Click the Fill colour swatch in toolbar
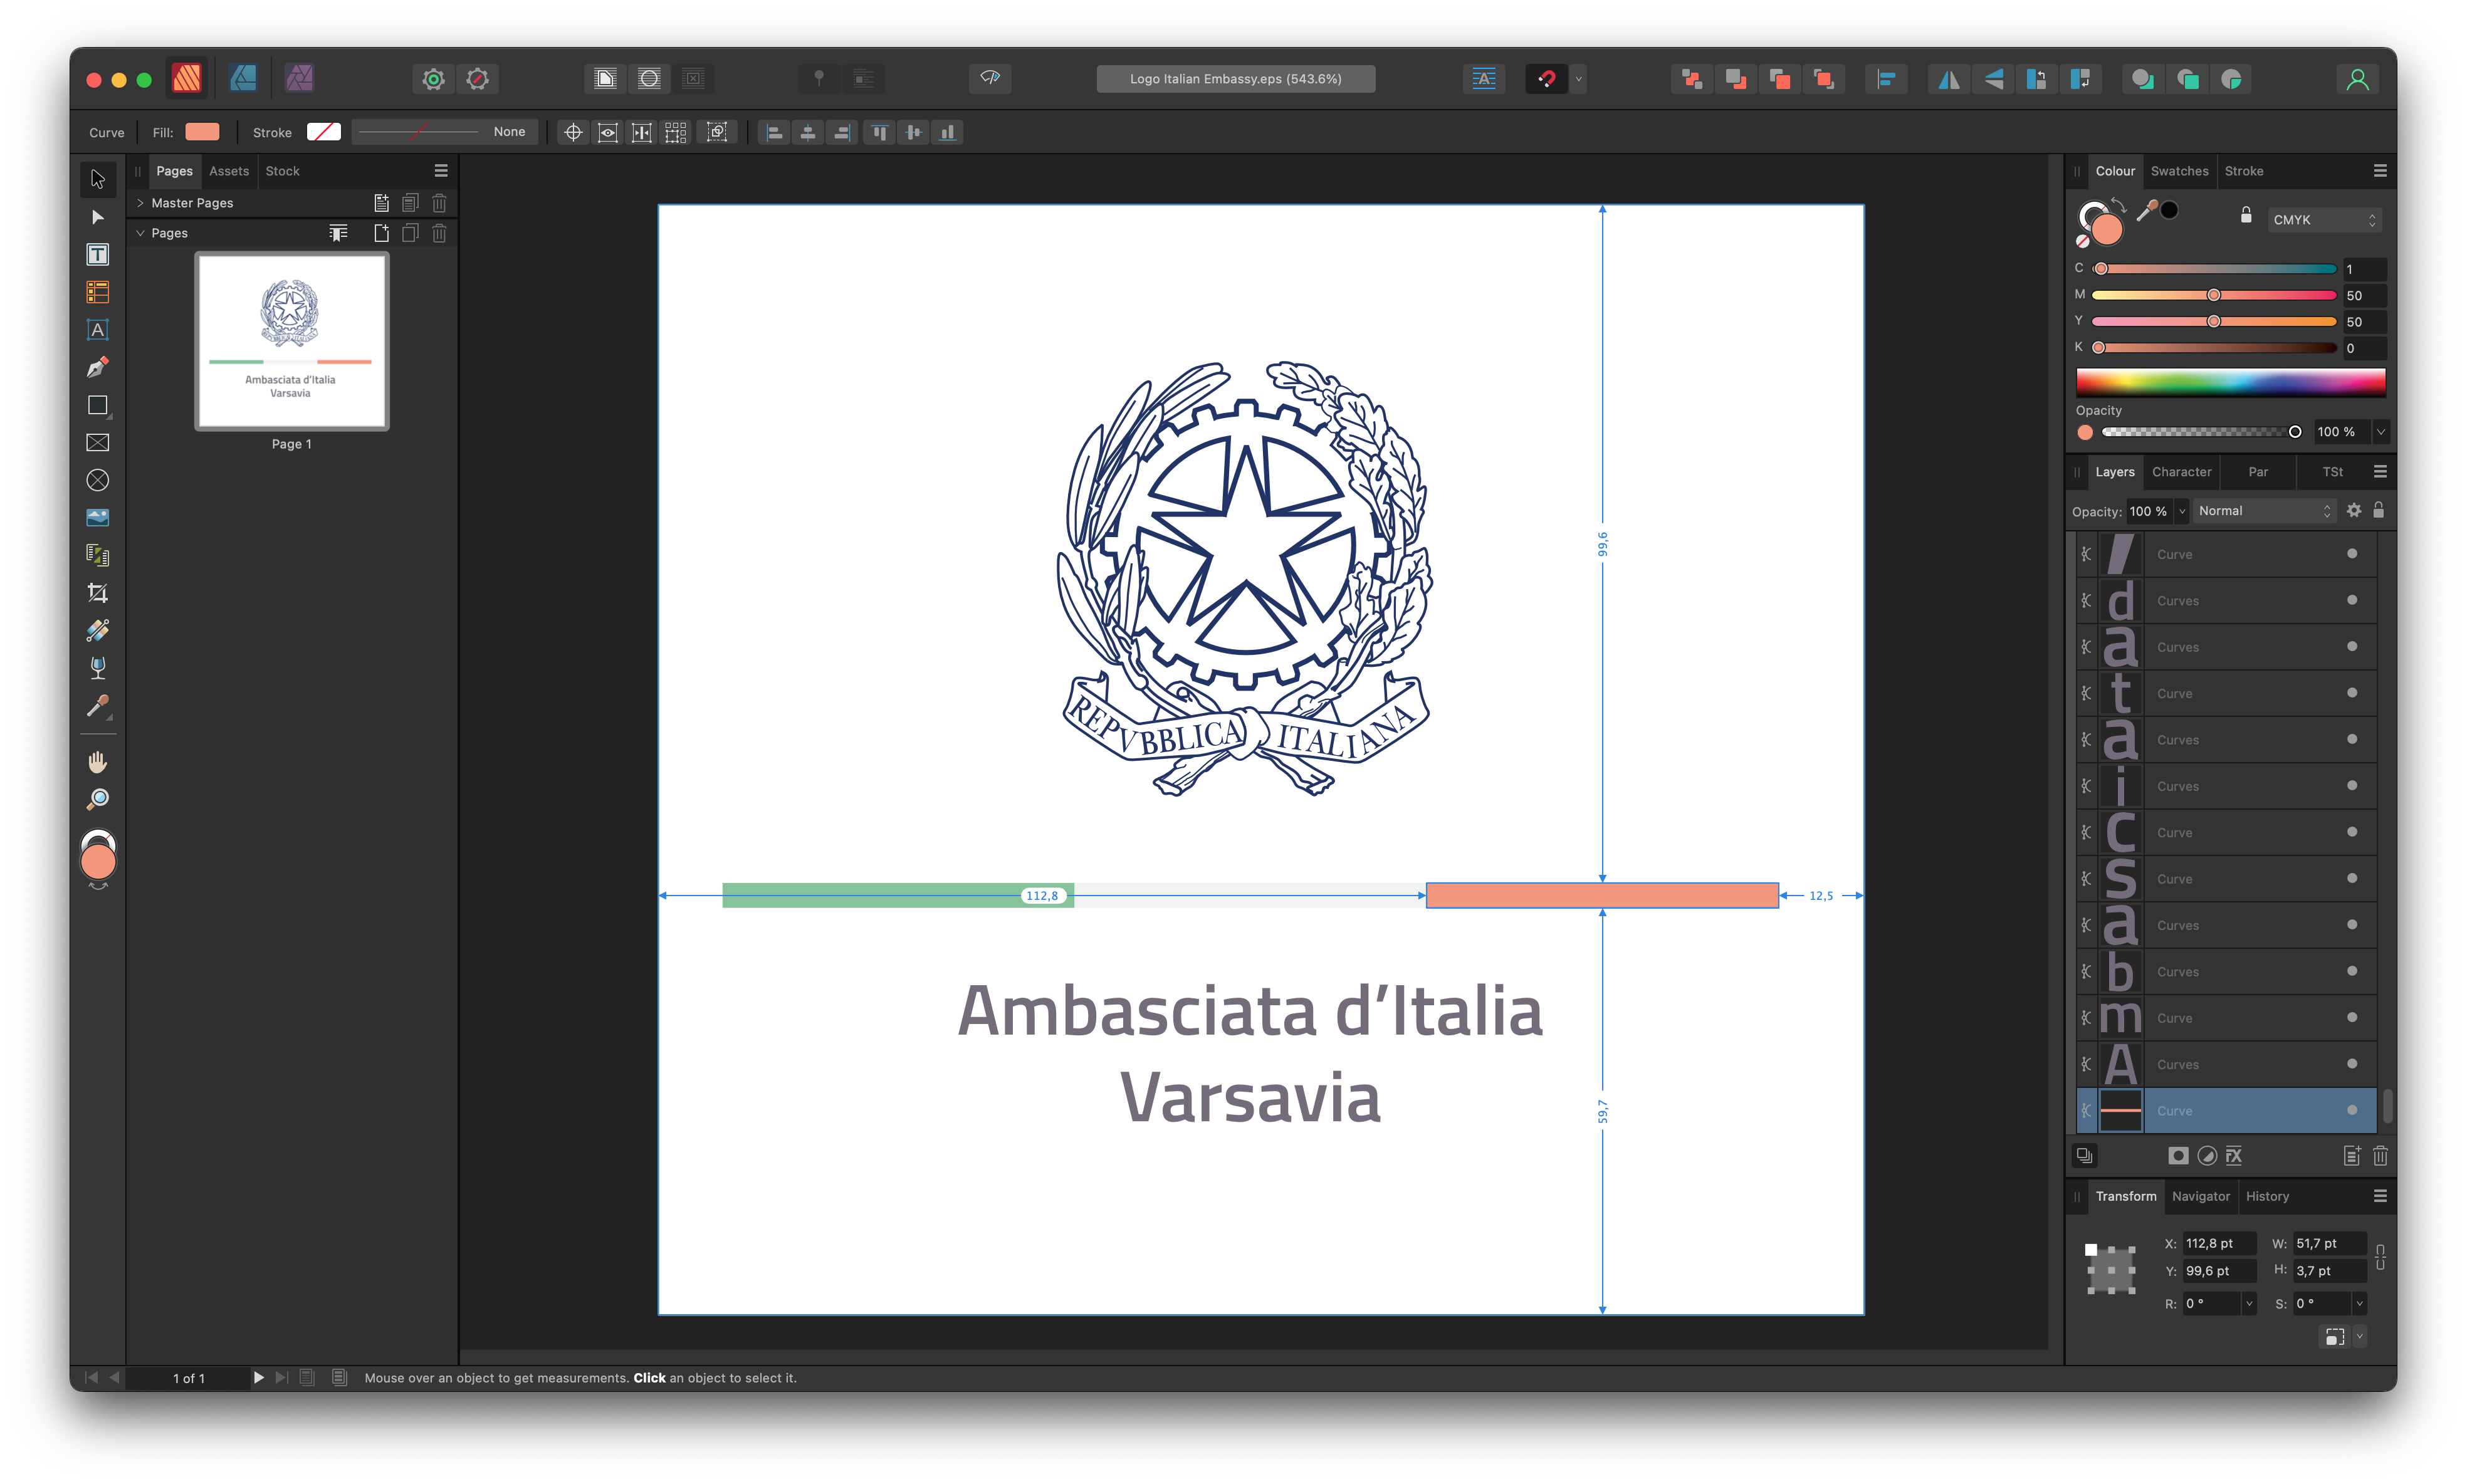2467x1484 pixels. pyautogui.click(x=202, y=132)
